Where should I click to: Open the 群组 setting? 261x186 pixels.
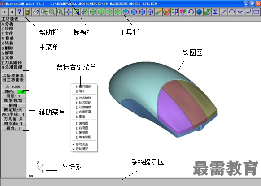[13, 105]
